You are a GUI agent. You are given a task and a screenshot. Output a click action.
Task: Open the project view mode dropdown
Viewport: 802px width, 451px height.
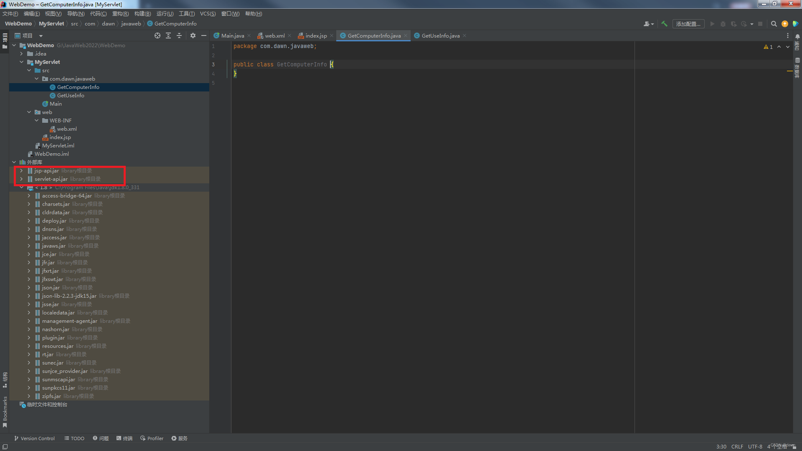41,36
